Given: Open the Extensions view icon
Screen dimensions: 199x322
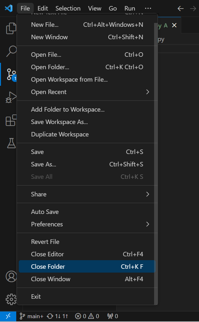Looking at the screenshot, I should (x=11, y=121).
